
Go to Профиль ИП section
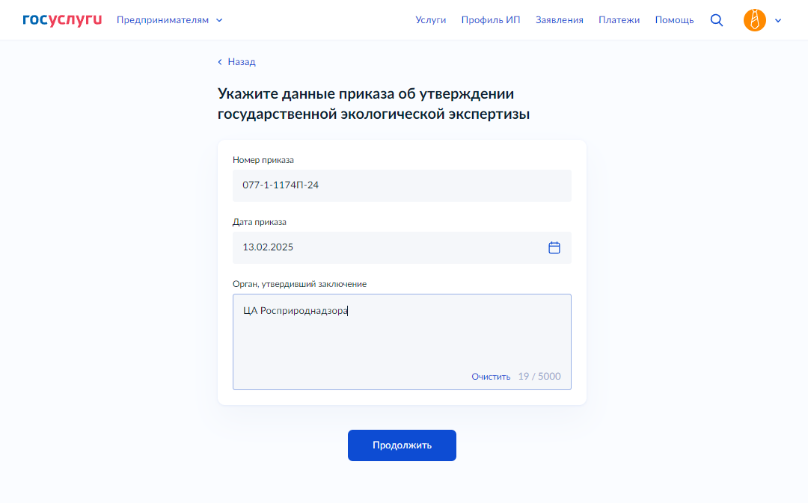[x=490, y=20]
